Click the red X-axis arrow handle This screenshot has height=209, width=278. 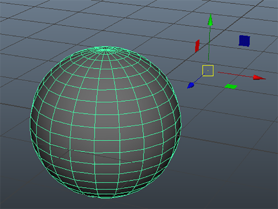(x=259, y=77)
